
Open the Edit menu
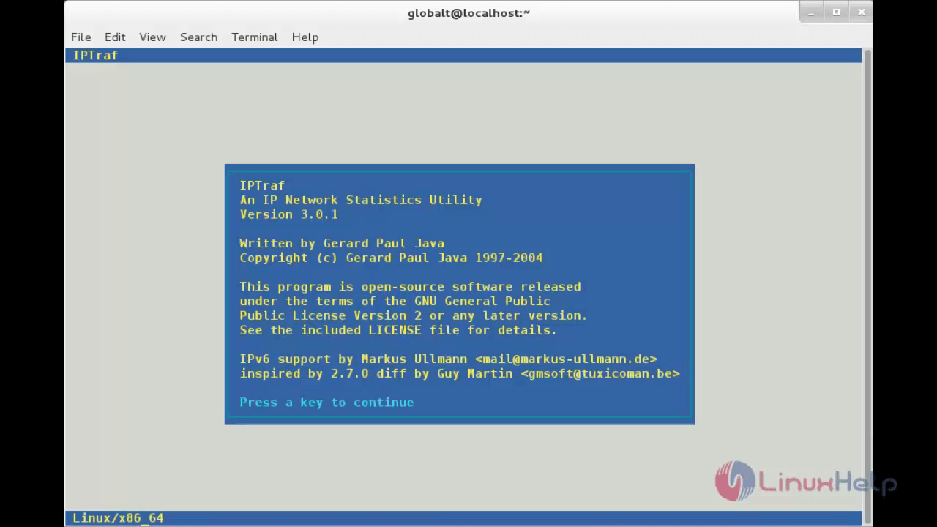click(115, 37)
